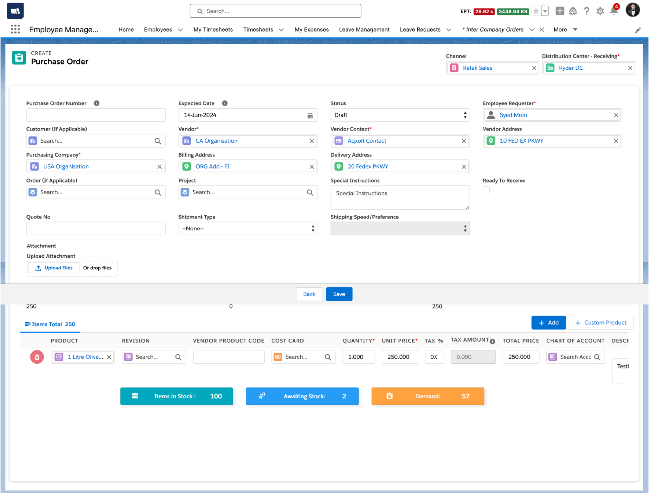
Task: Expand the Employees nav menu chevron
Action: 180,30
